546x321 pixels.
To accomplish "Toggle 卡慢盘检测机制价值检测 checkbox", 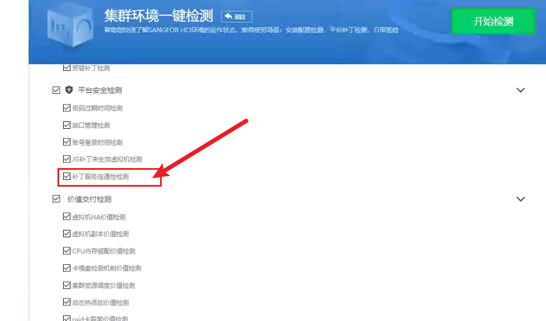I will 66,268.
